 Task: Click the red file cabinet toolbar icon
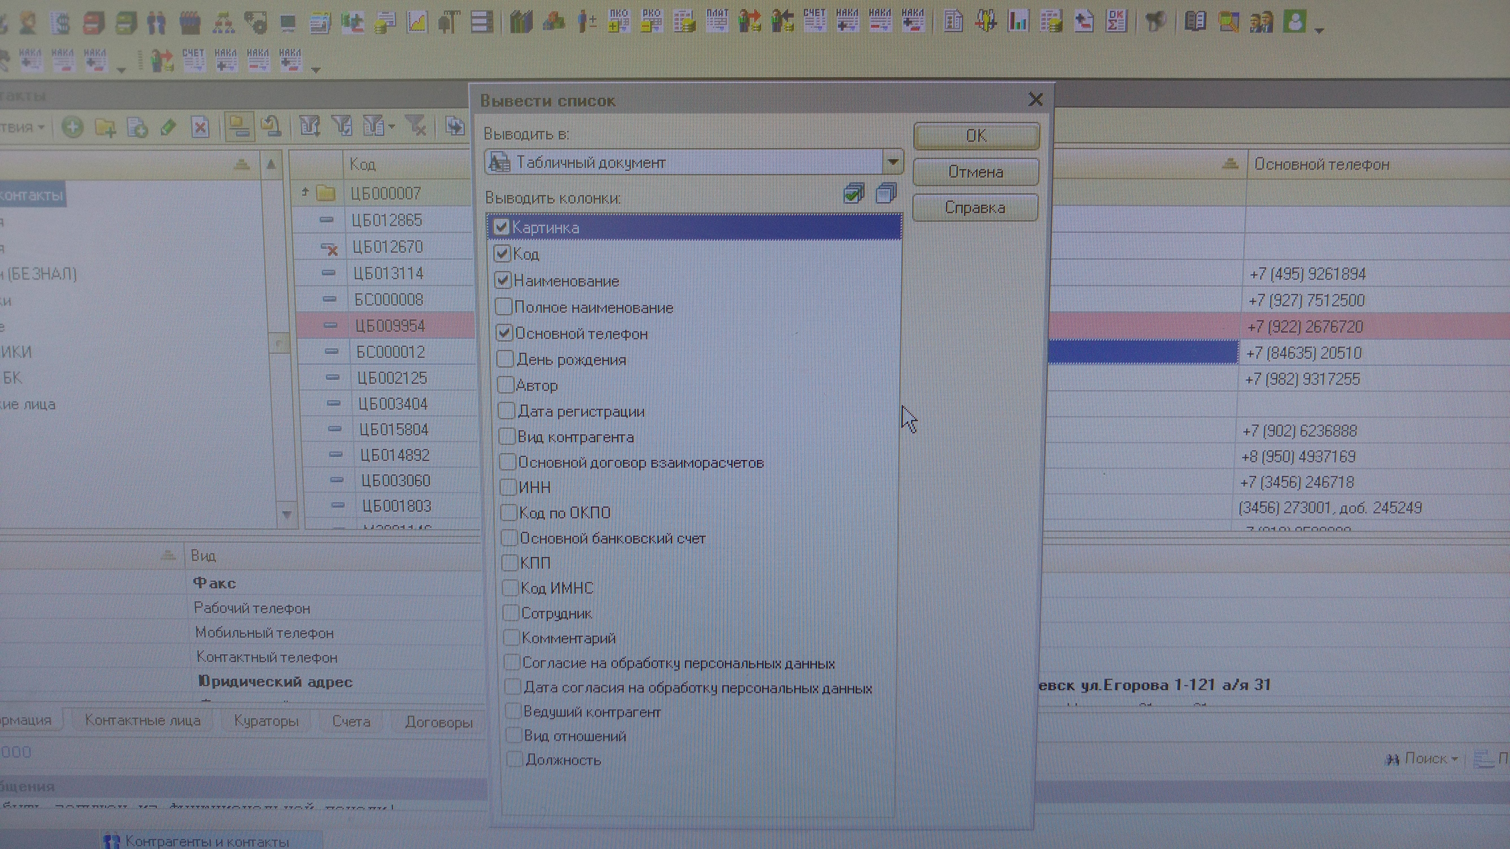93,23
